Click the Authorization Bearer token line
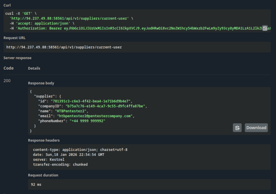Viewport: 276px width, 194px height. [x=132, y=28]
